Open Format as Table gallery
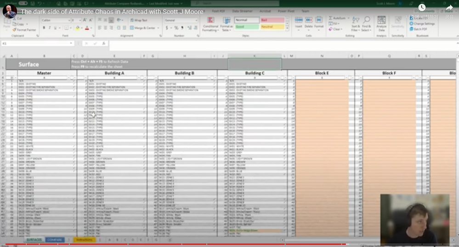This screenshot has width=459, height=247. coord(226,24)
